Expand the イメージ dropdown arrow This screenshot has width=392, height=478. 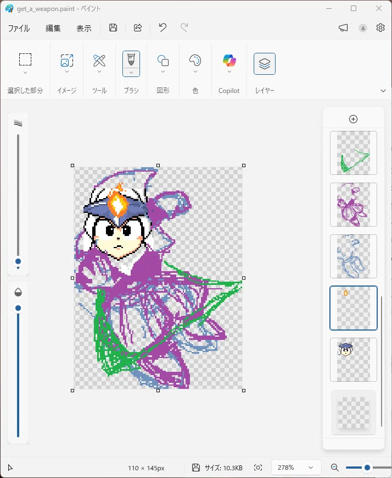(67, 72)
